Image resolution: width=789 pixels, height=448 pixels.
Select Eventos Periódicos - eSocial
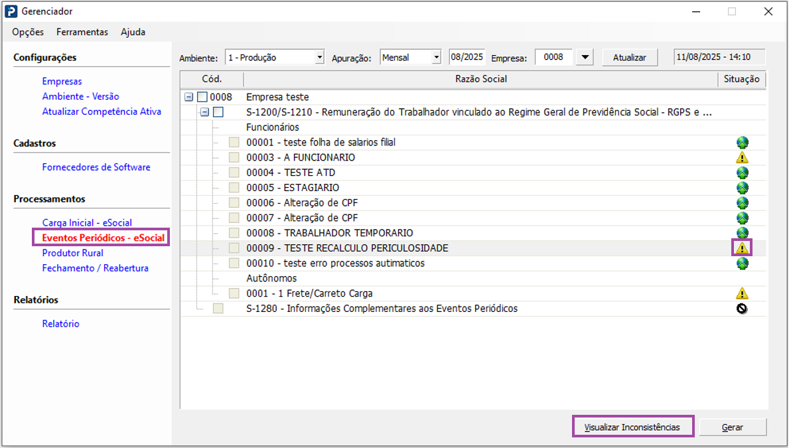point(103,238)
